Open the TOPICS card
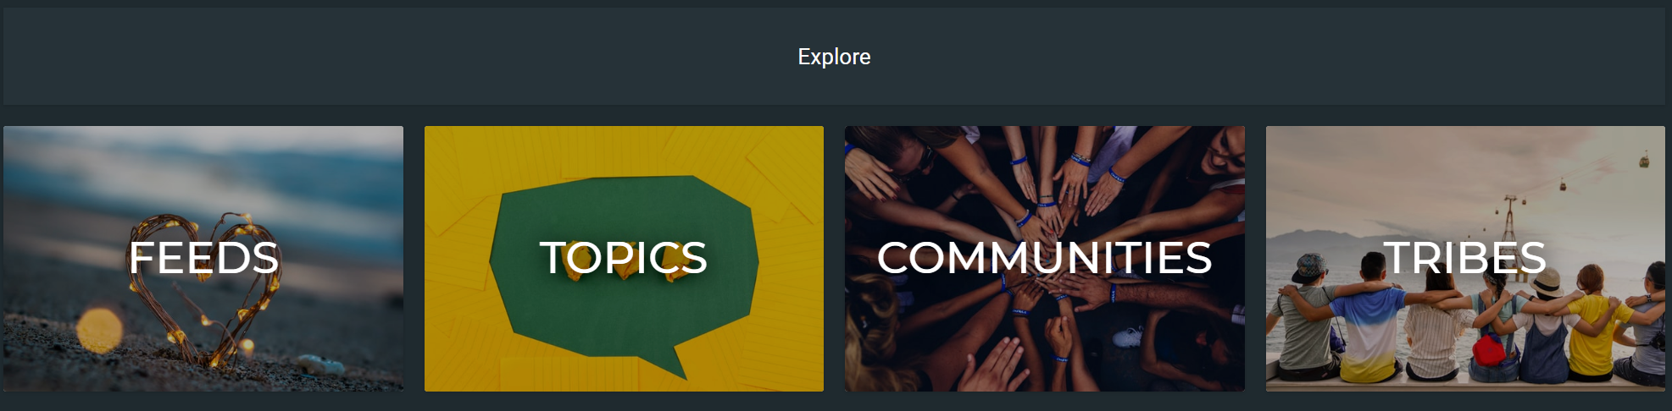 click(624, 258)
